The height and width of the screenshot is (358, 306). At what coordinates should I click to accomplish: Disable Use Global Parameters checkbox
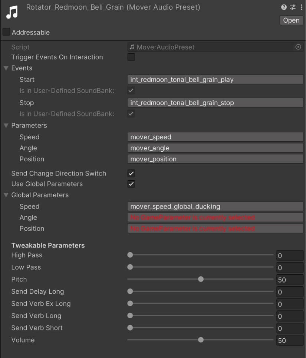pyautogui.click(x=131, y=184)
